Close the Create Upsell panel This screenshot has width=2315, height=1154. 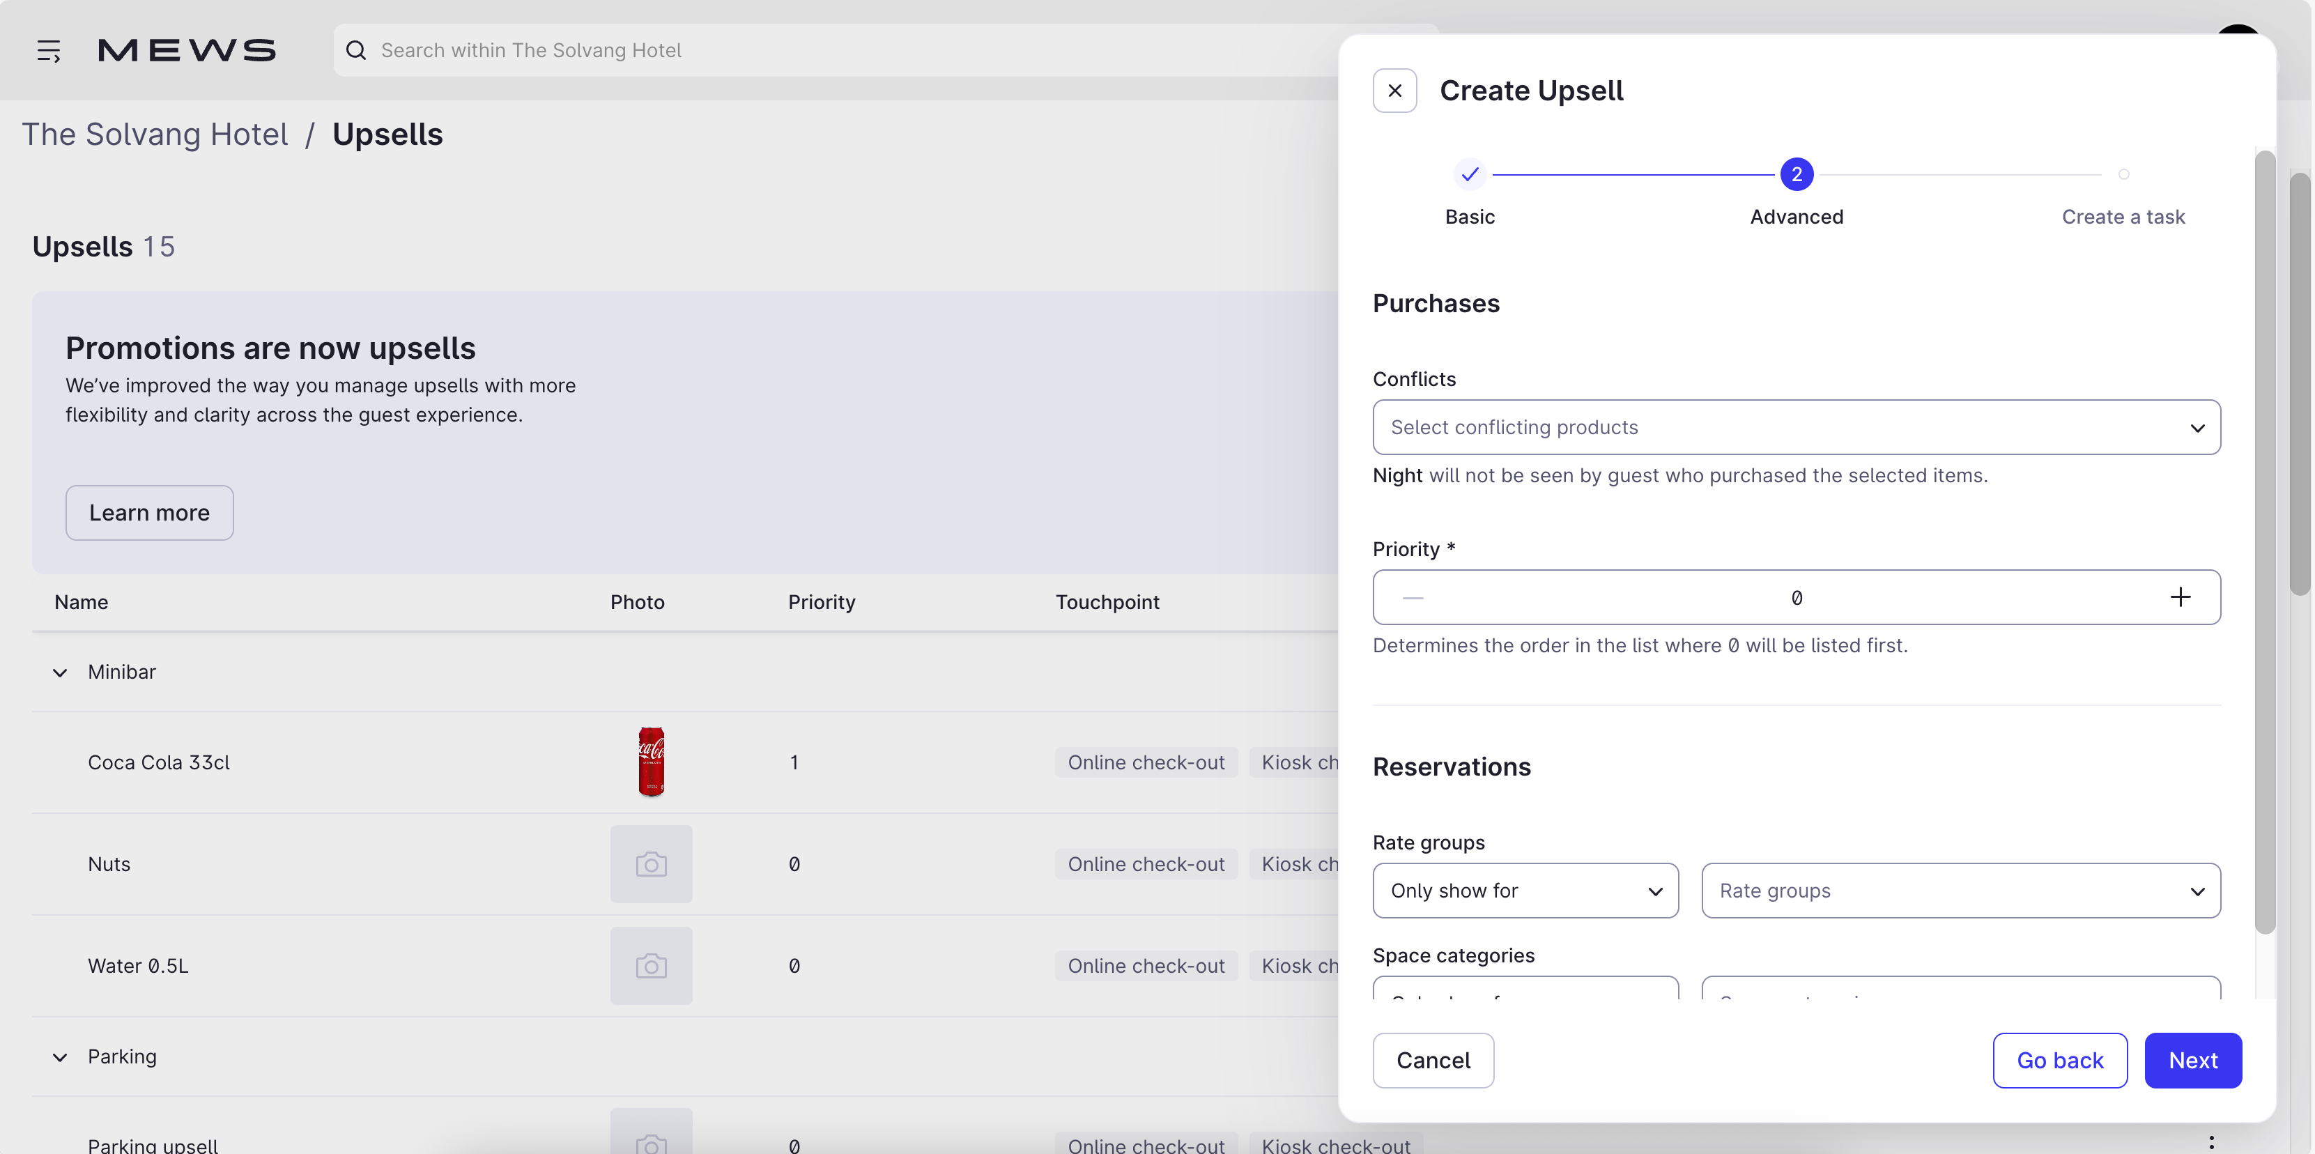pyautogui.click(x=1394, y=91)
